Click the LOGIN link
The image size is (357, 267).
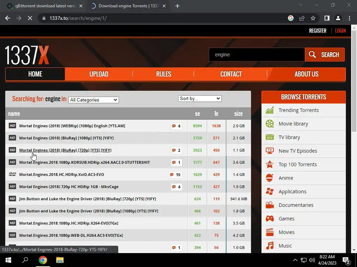340,31
